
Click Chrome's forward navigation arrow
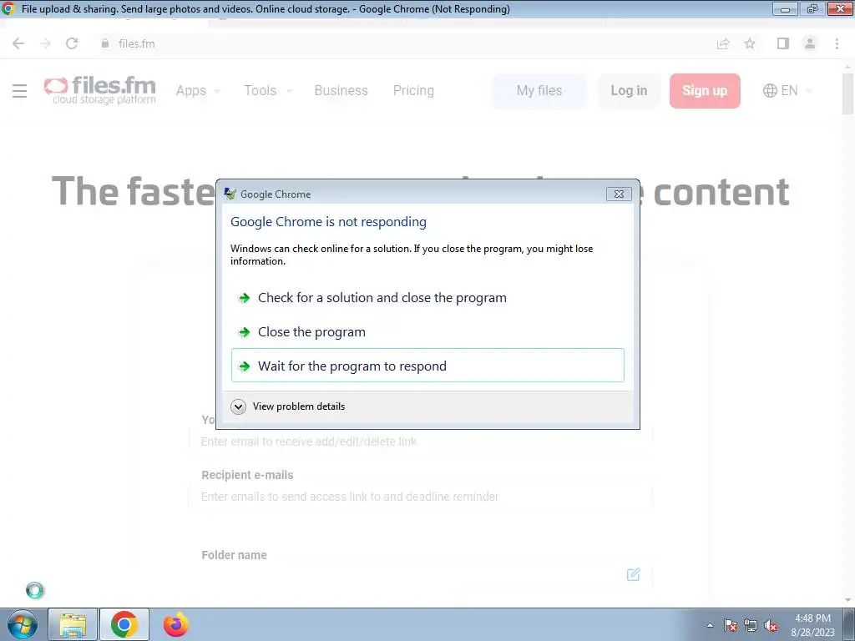pyautogui.click(x=45, y=43)
